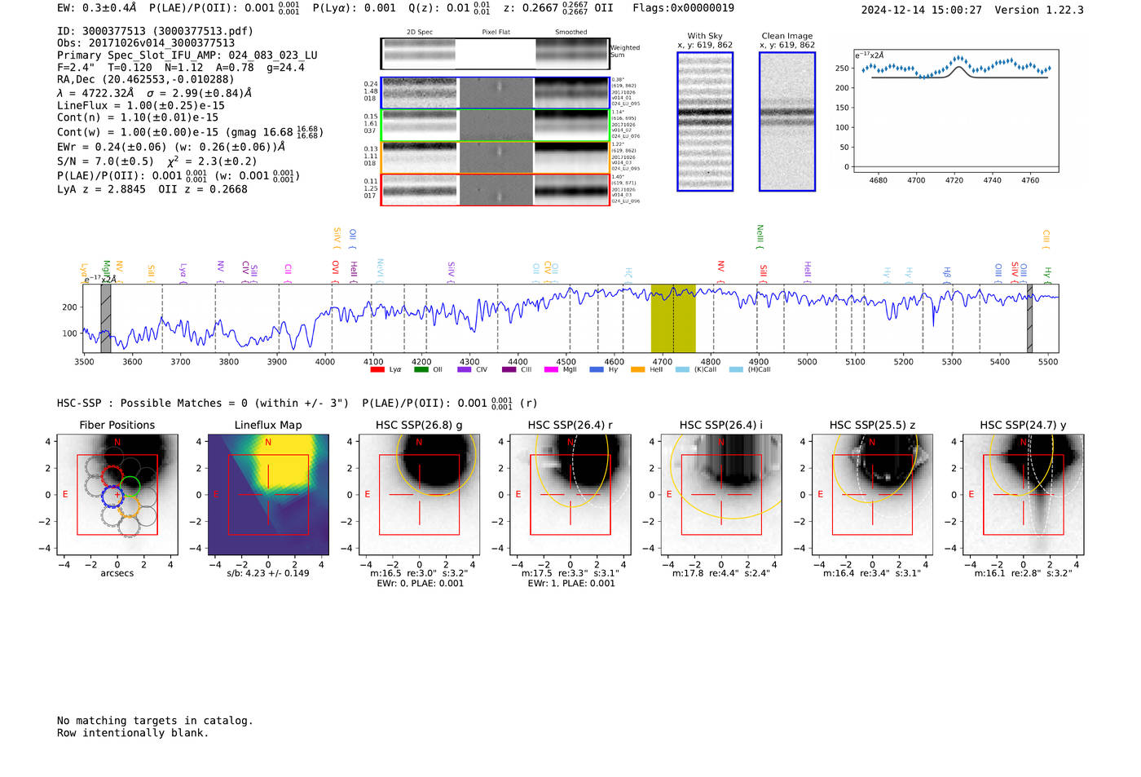Image resolution: width=1141 pixels, height=777 pixels.
Task: Click the s/b: 4.23 +/- 0.149 caption
Action: (268, 573)
